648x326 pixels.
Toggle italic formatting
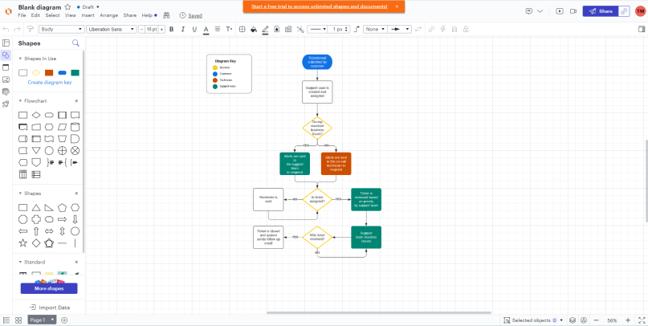coord(183,30)
